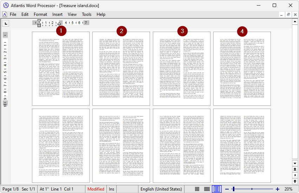Screen dimensions: 299x193
Task: Close the Treasure island.docx document window
Action: [x=295, y=14]
